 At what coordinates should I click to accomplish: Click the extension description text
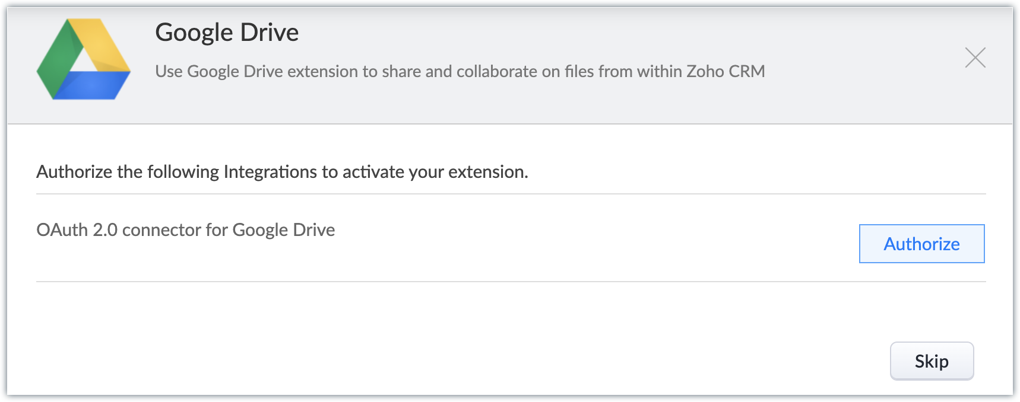pyautogui.click(x=460, y=72)
